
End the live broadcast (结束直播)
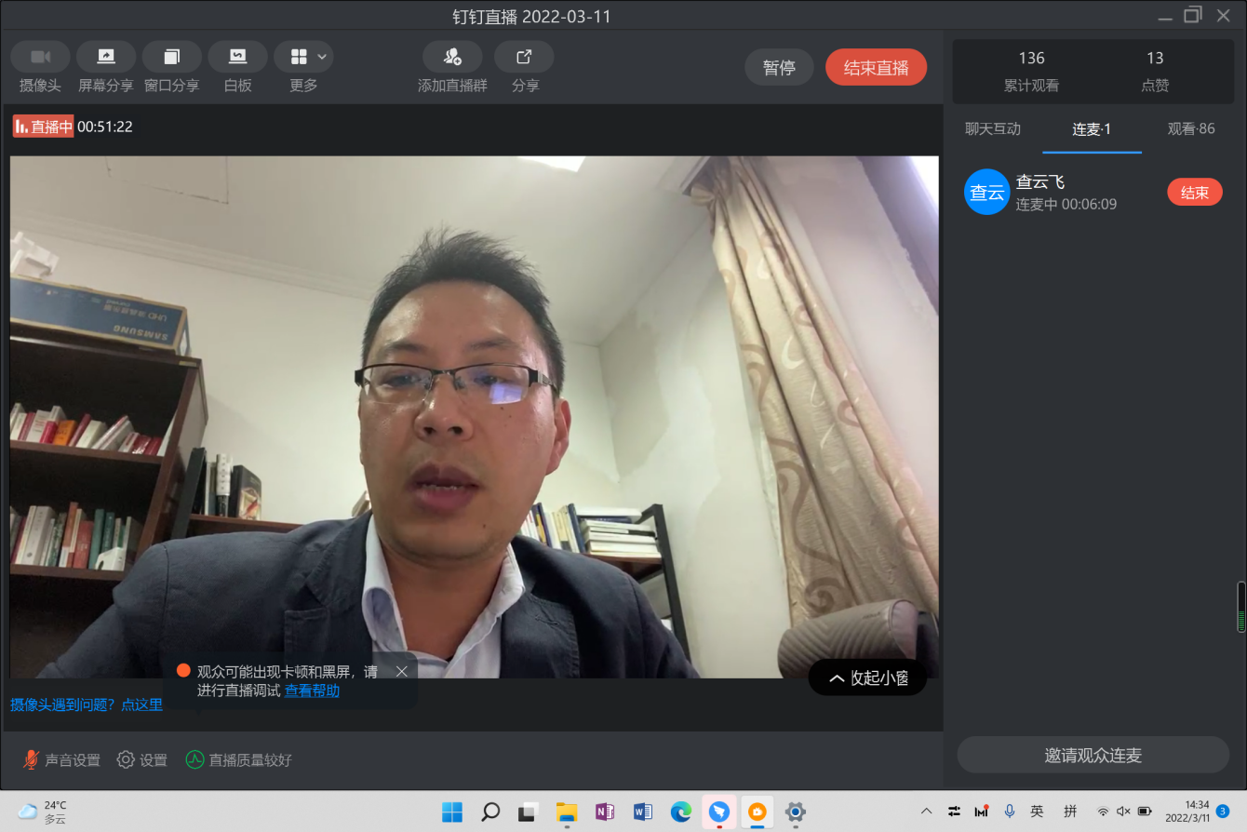pyautogui.click(x=876, y=68)
